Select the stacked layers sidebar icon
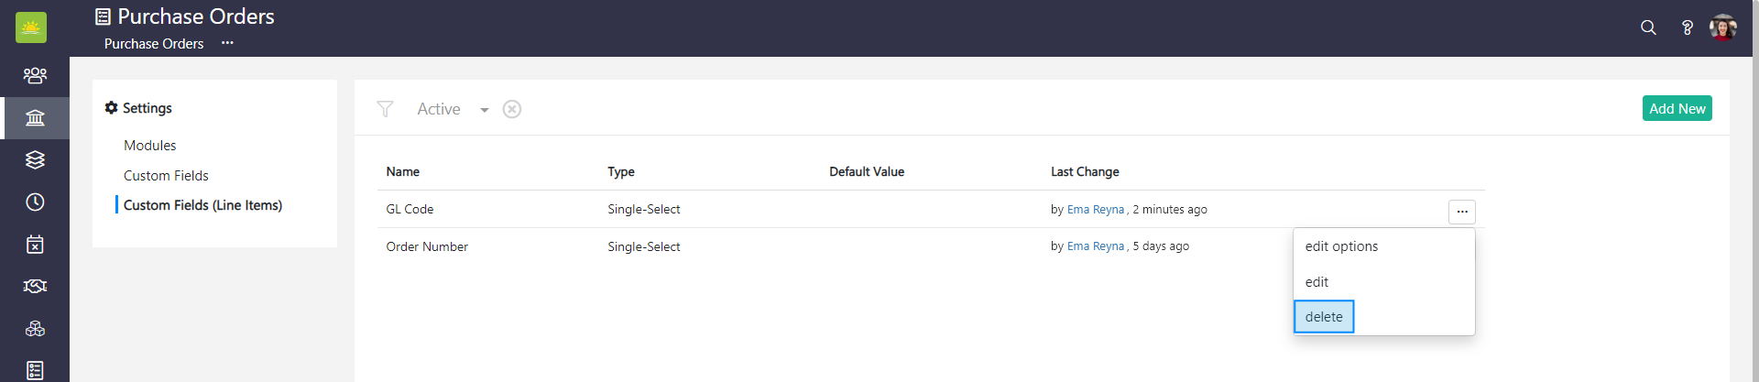The width and height of the screenshot is (1759, 382). [x=35, y=159]
